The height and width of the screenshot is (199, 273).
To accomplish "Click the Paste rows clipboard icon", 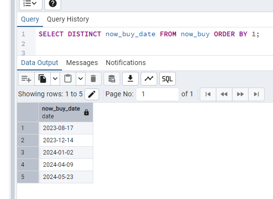I will click(x=68, y=79).
